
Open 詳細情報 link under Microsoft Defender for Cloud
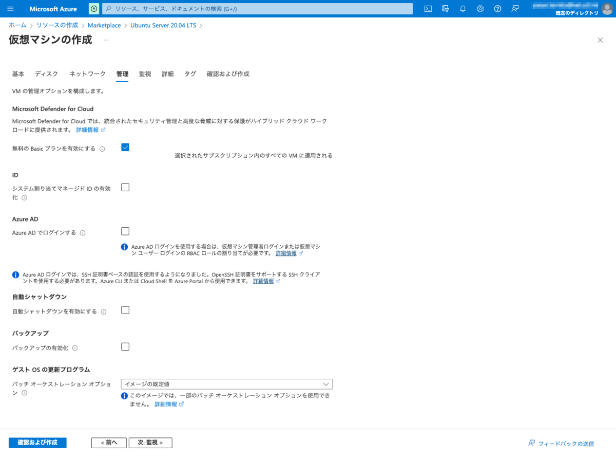[87, 130]
